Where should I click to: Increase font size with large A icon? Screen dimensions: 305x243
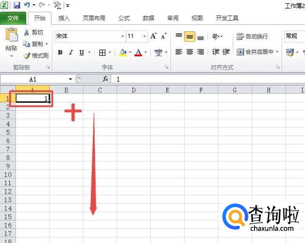point(154,36)
